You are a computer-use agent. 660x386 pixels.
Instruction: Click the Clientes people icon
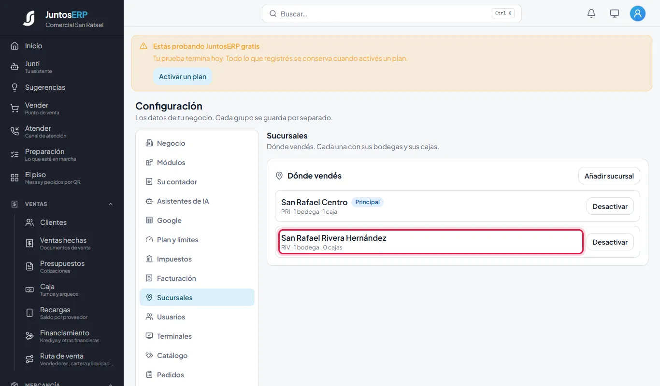[x=29, y=222]
